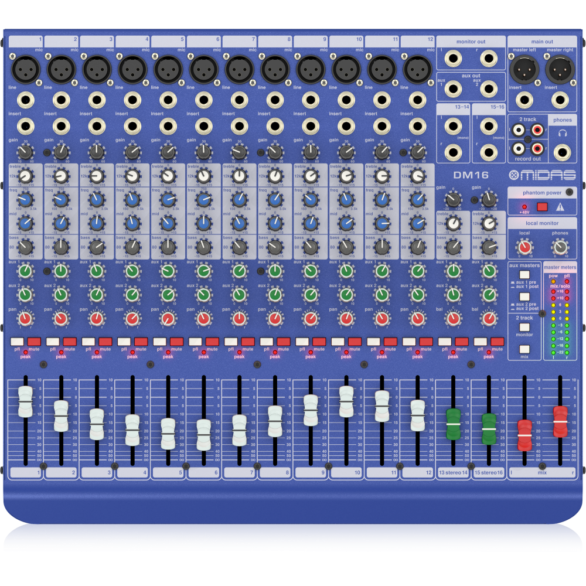Click the 15-16 right input jack

coord(489,152)
